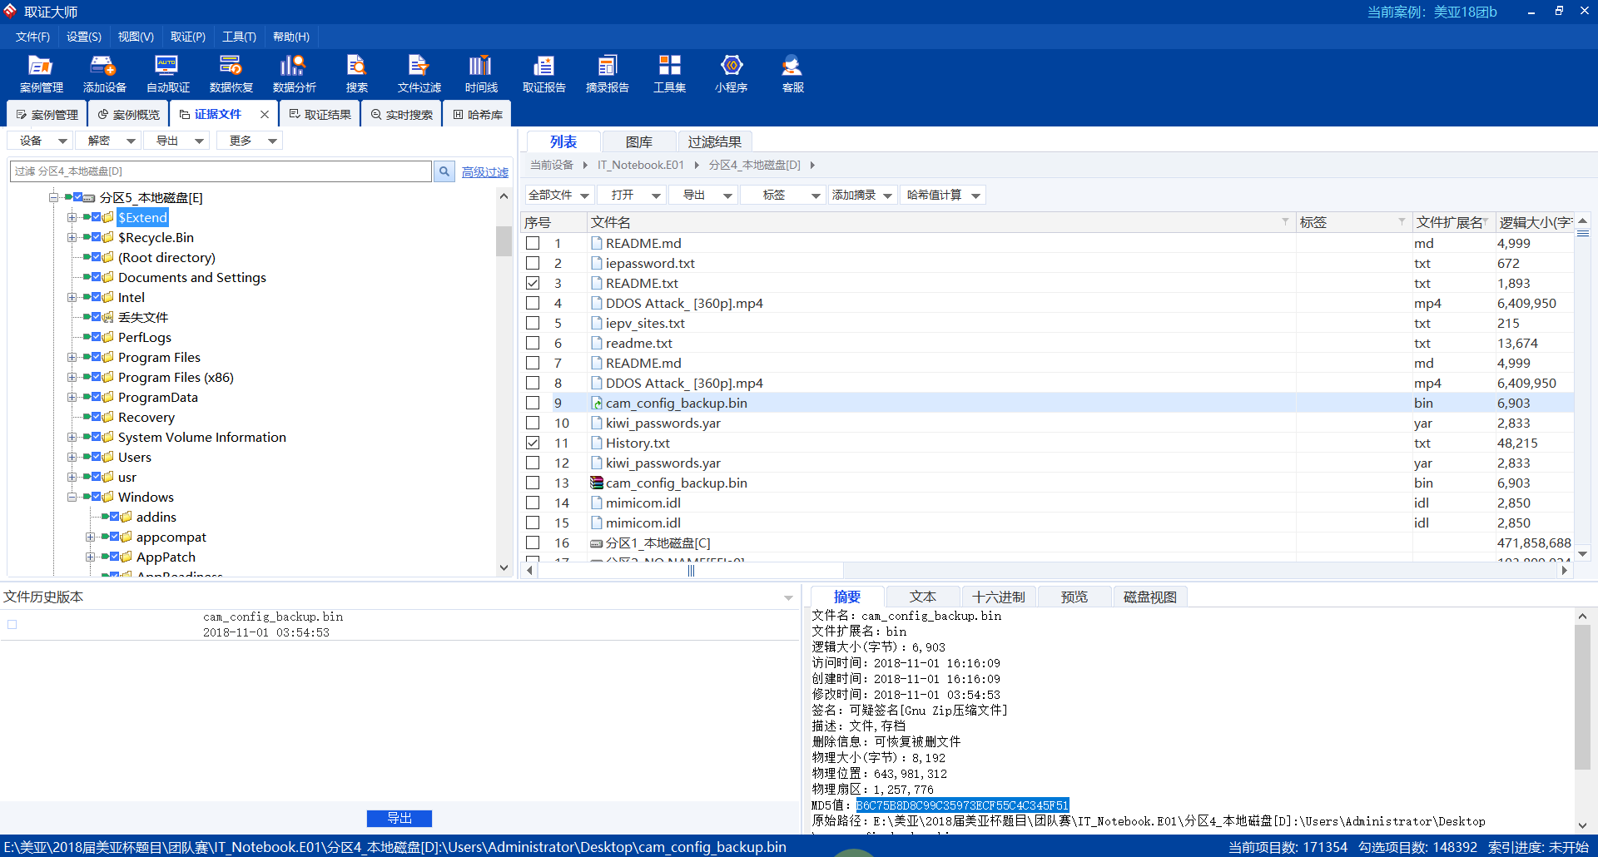This screenshot has height=857, width=1598.
Task: Click the filter icon in 文件名 column header
Action: 1285,221
